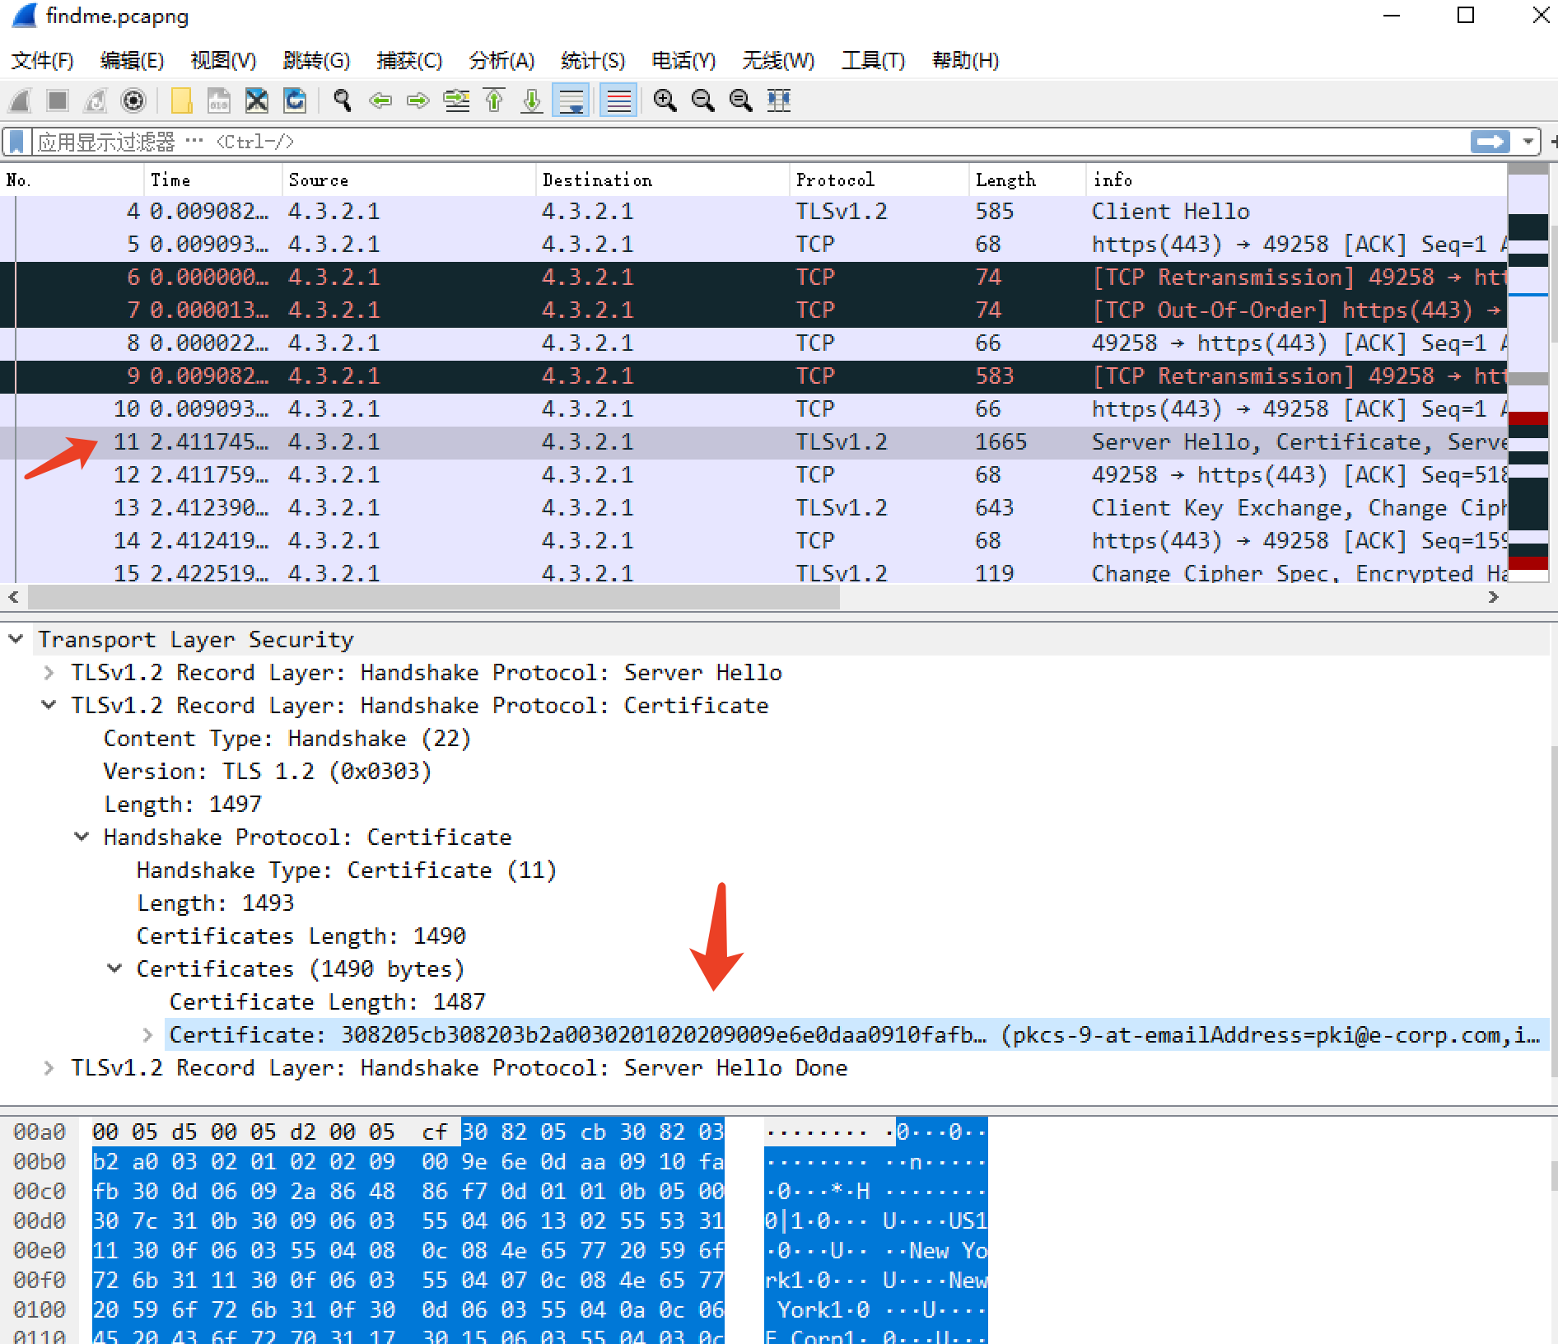Toggle the display filter bookmark
1558x1344 pixels.
(16, 141)
